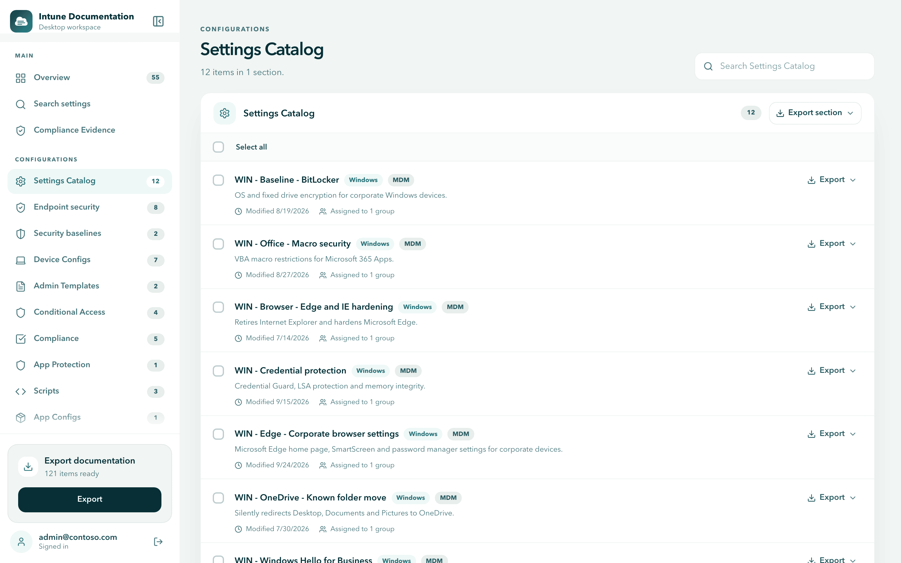Expand Export menu for Corporate browser settings
The height and width of the screenshot is (563, 901).
tap(831, 434)
